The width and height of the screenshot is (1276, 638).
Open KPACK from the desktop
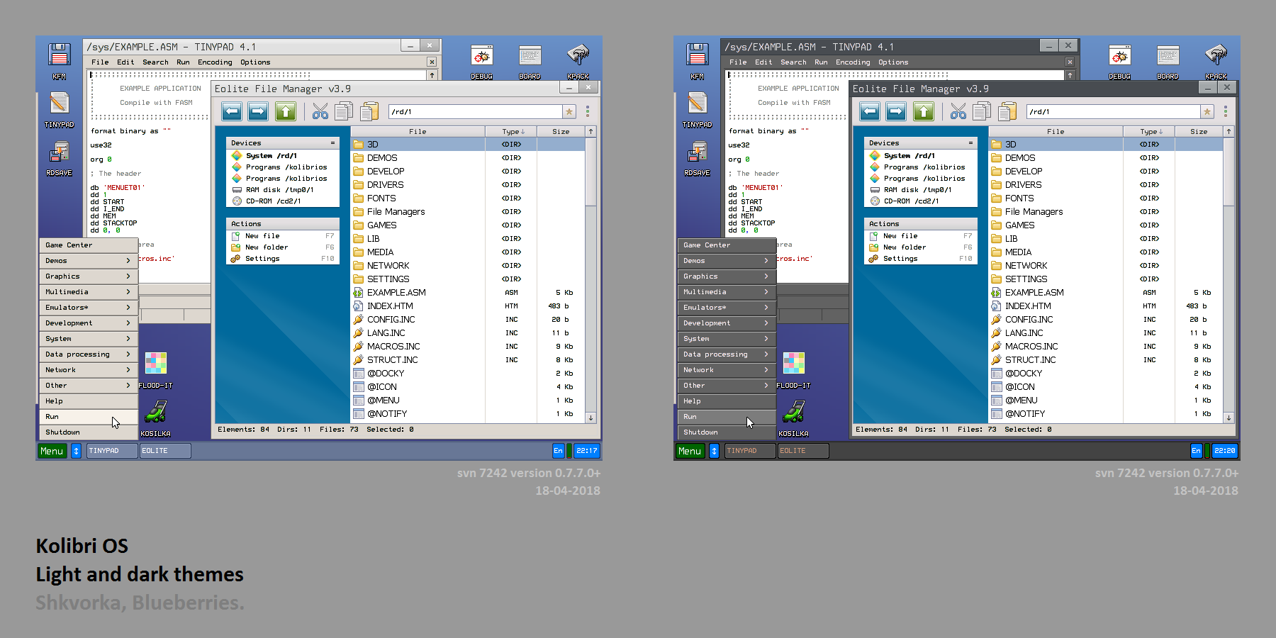click(578, 57)
